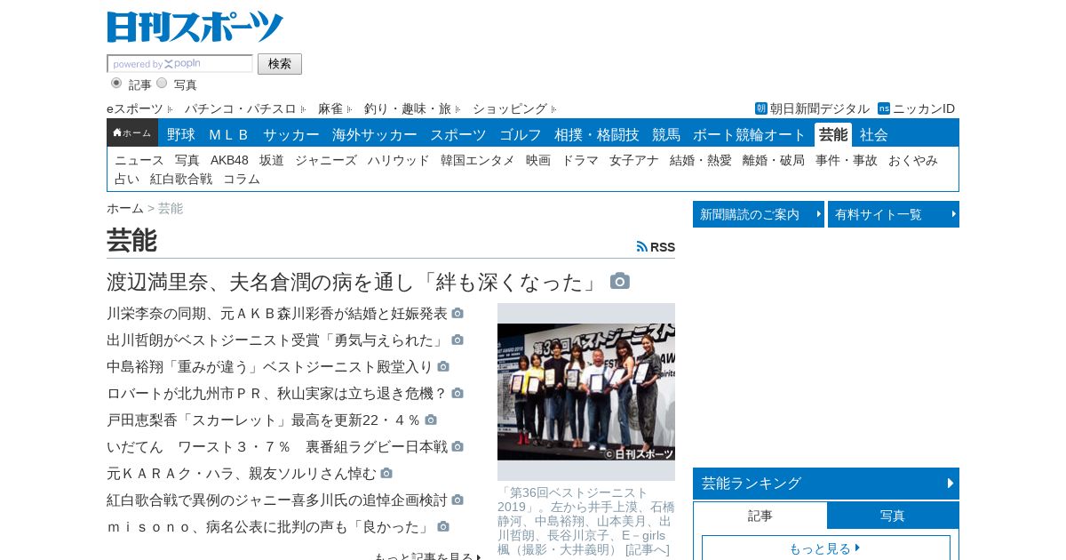Open the 離婚・破局 subcategory link
The width and height of the screenshot is (1066, 560).
click(774, 160)
